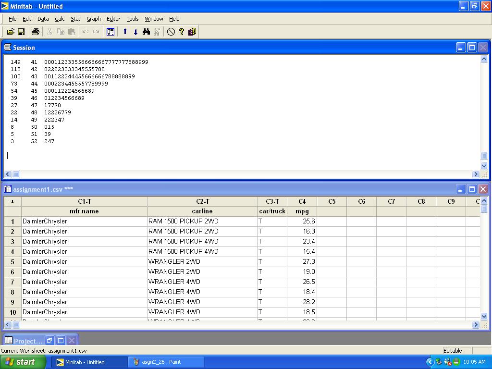492x369 pixels.
Task: Click the Next Command down arrow
Action: (135, 32)
